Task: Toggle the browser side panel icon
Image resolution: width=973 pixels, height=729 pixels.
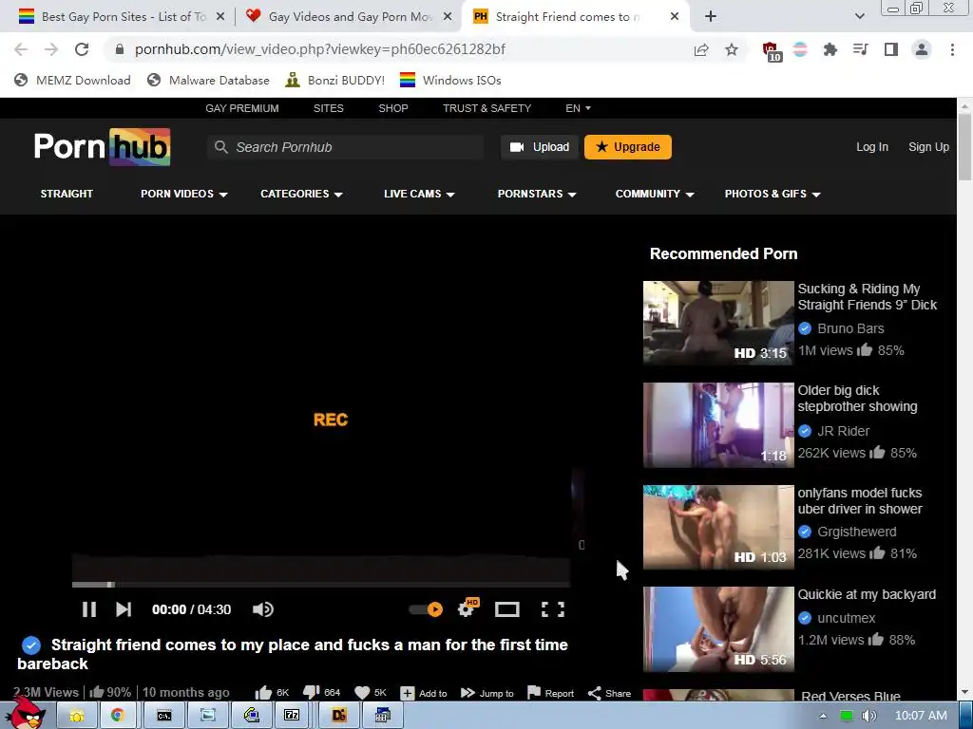Action: 891,49
